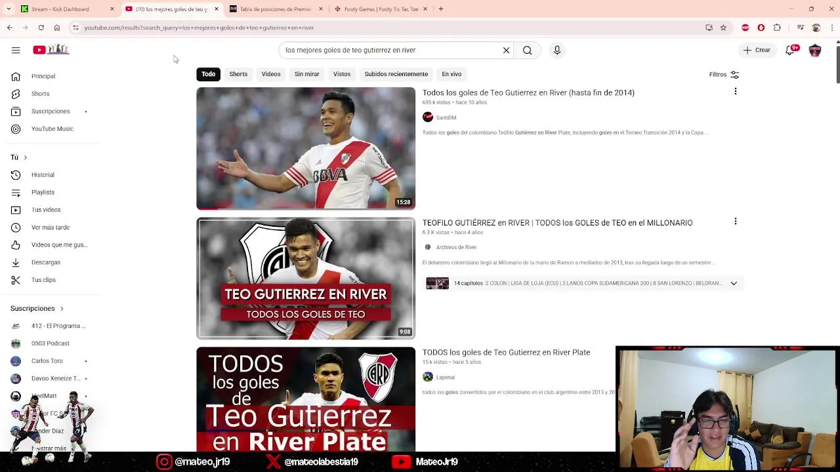
Task: Open the TEOFILO GUTIÉRREZ en RIVER title
Action: pos(557,223)
